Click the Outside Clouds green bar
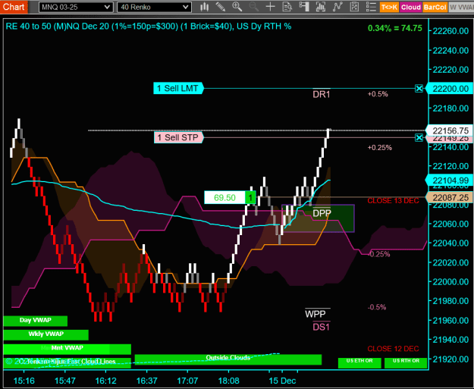Screen dimensions: 474x389 [x=228, y=359]
